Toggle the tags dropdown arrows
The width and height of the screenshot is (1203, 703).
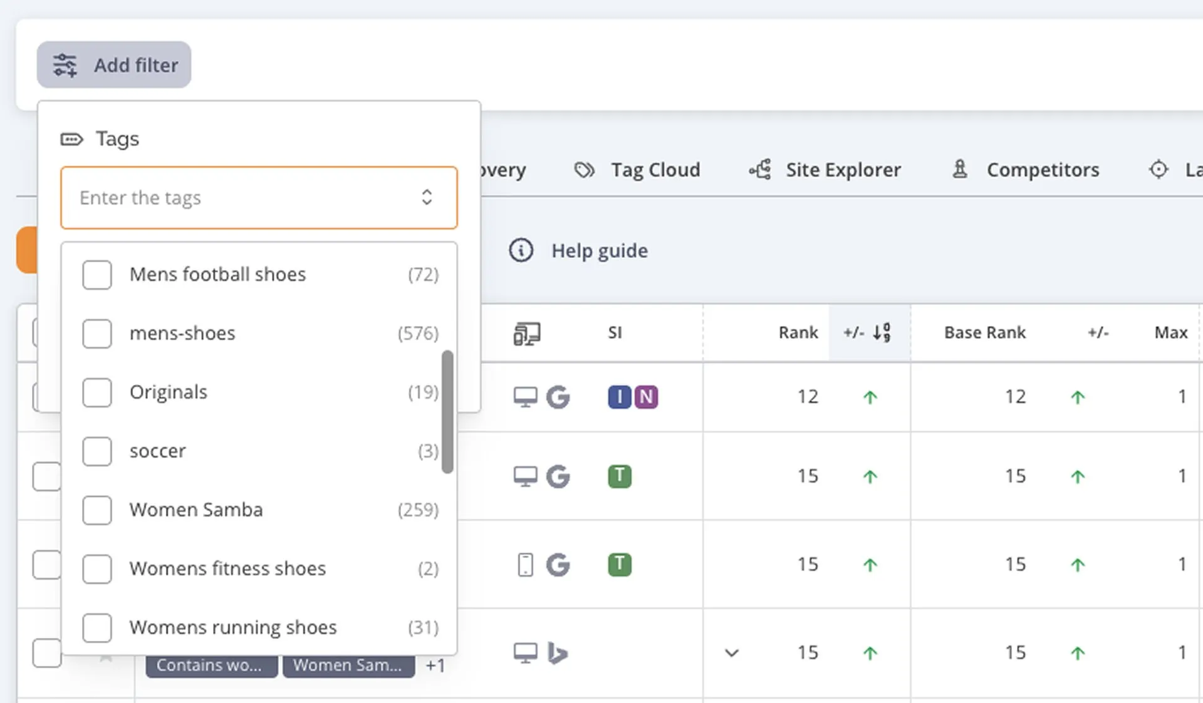427,198
